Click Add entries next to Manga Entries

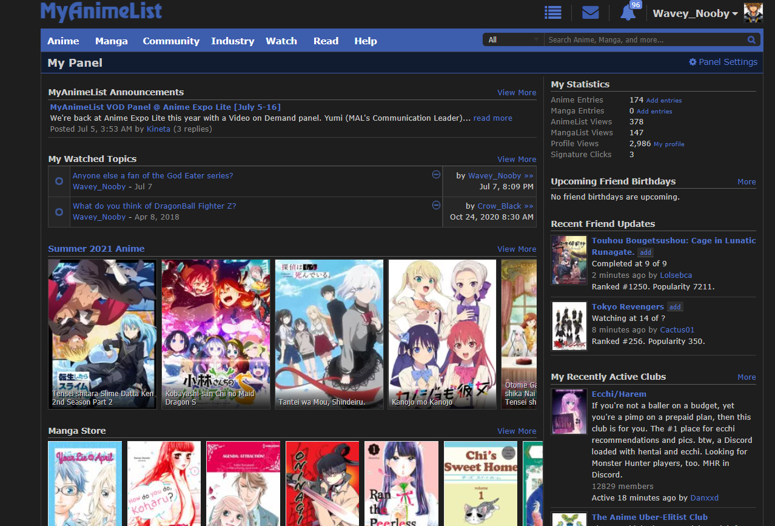click(x=654, y=112)
